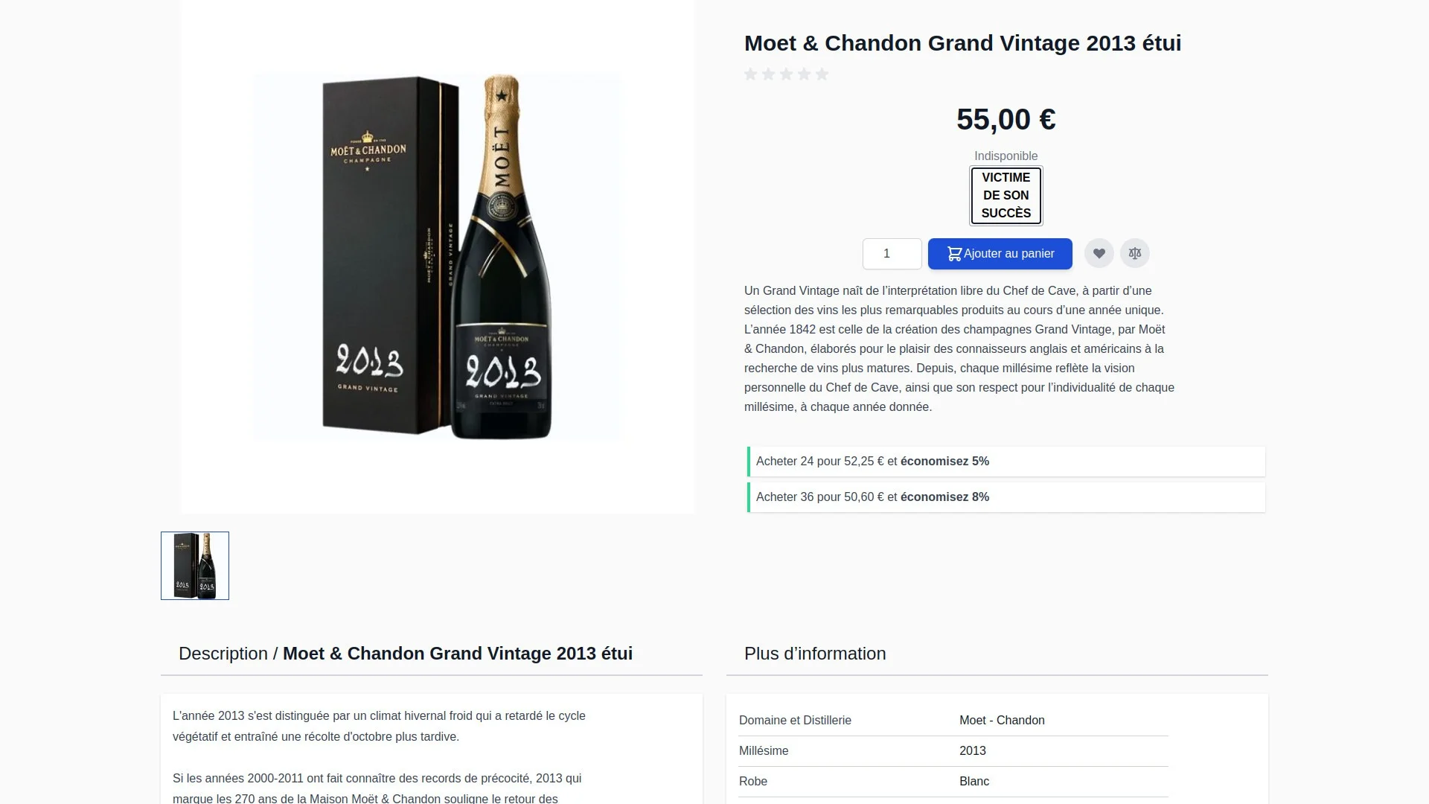Click the quantity input field
Viewport: 1429px width, 804px height.
pyautogui.click(x=892, y=253)
